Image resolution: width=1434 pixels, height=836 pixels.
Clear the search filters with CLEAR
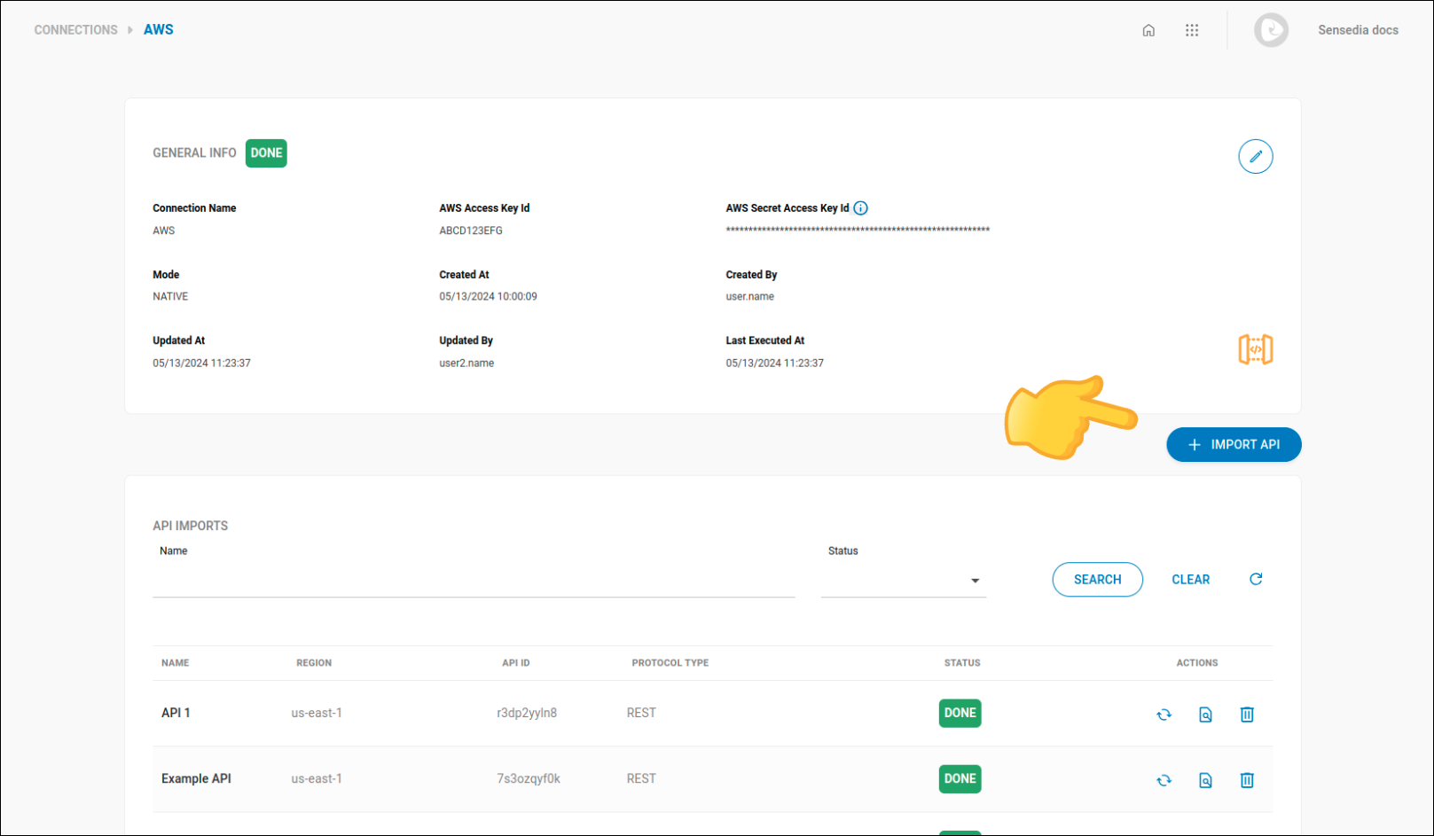tap(1190, 579)
